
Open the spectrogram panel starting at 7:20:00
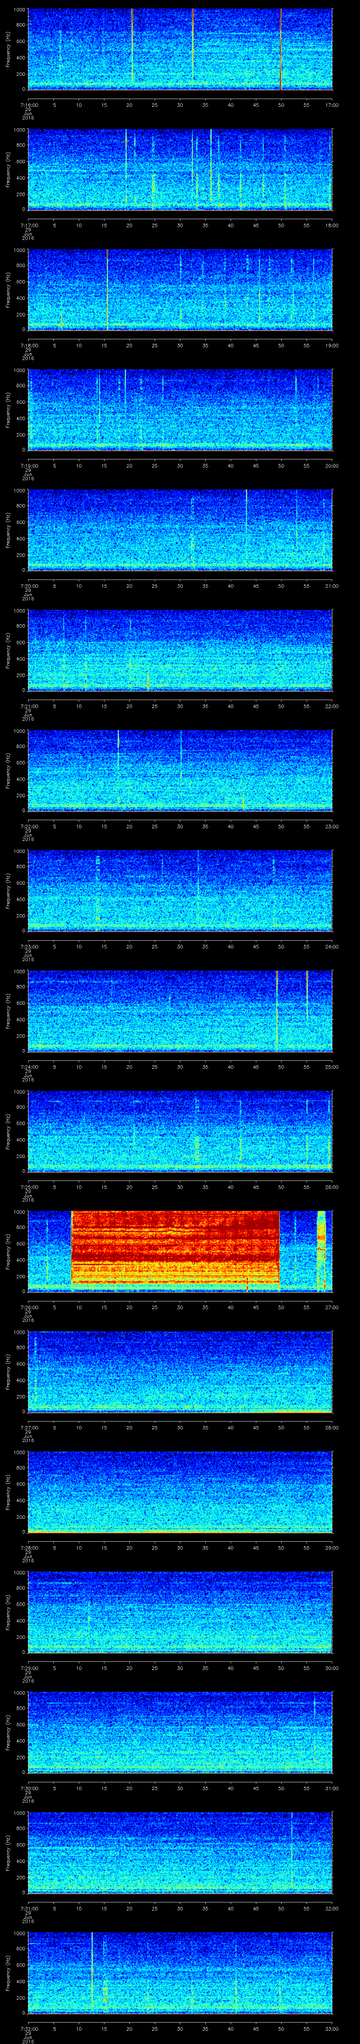[x=180, y=530]
